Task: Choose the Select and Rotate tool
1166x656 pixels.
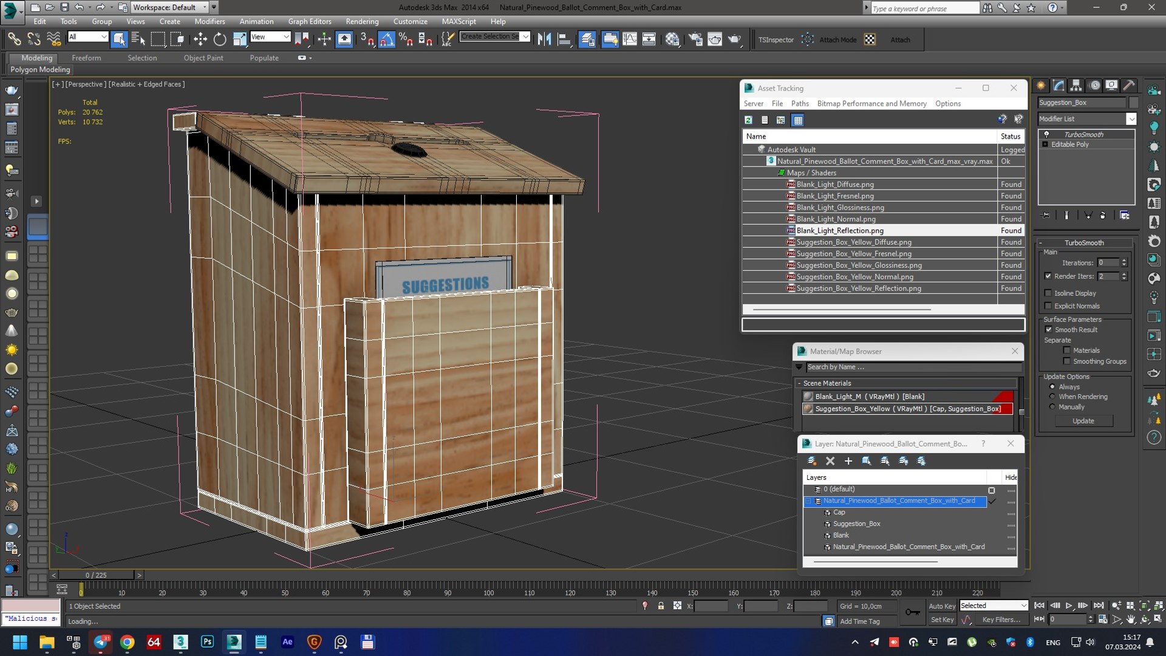Action: pos(220,39)
